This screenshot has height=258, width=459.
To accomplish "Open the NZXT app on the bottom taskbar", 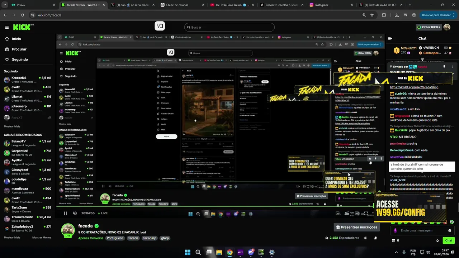I will tap(240, 252).
